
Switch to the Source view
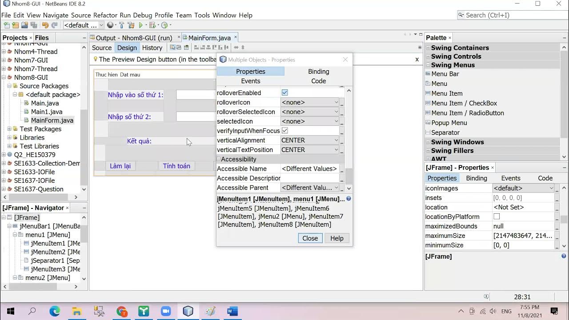pyautogui.click(x=102, y=48)
